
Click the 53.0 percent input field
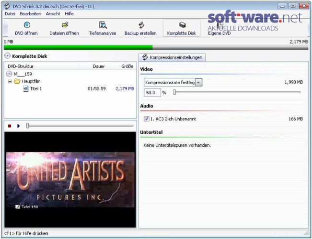[x=152, y=93]
